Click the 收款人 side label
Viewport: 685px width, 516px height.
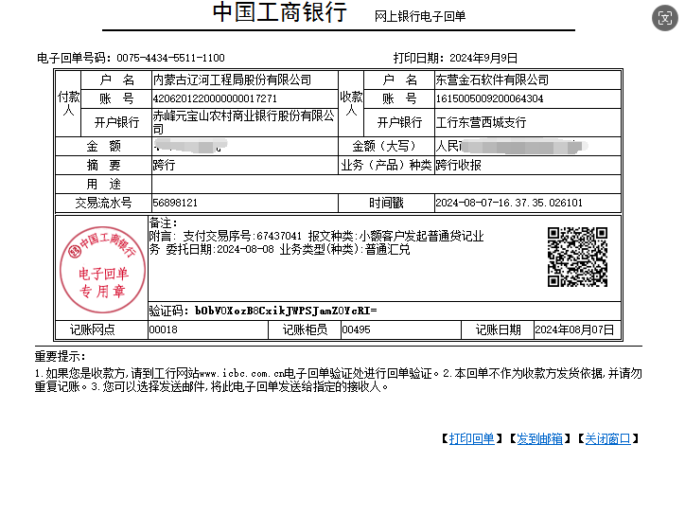[351, 103]
